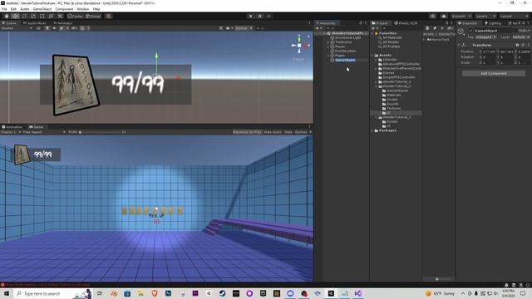Toggle Mute Audio in Game view

point(273,132)
